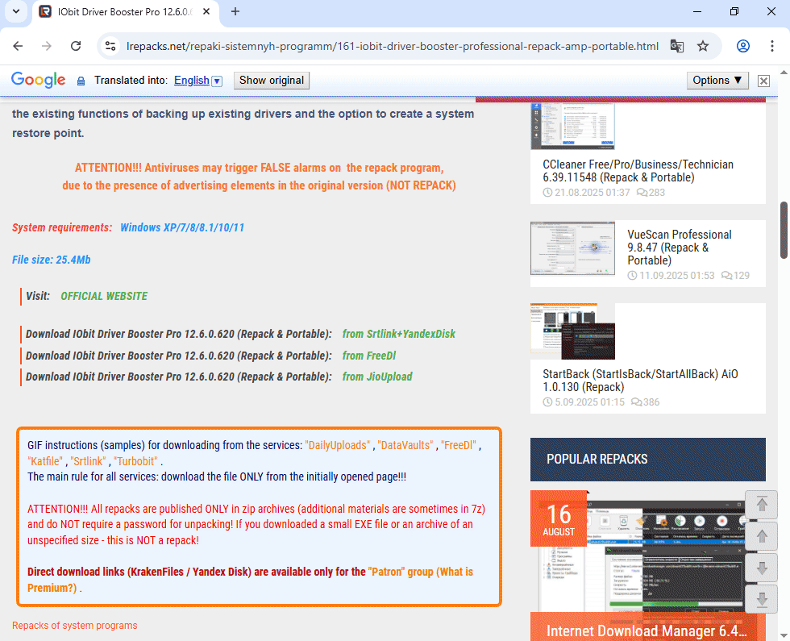Click the "21.08.2025 01:37" date text

tap(592, 193)
